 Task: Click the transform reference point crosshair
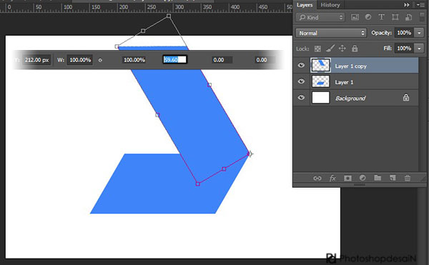250,154
